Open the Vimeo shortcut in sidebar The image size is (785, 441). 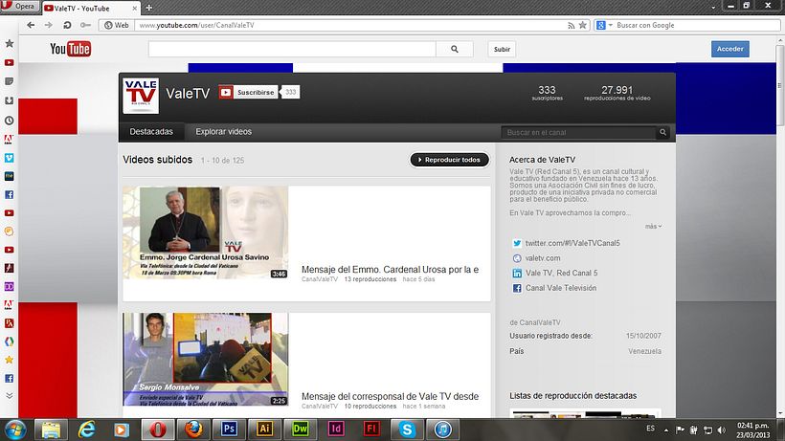pos(9,158)
